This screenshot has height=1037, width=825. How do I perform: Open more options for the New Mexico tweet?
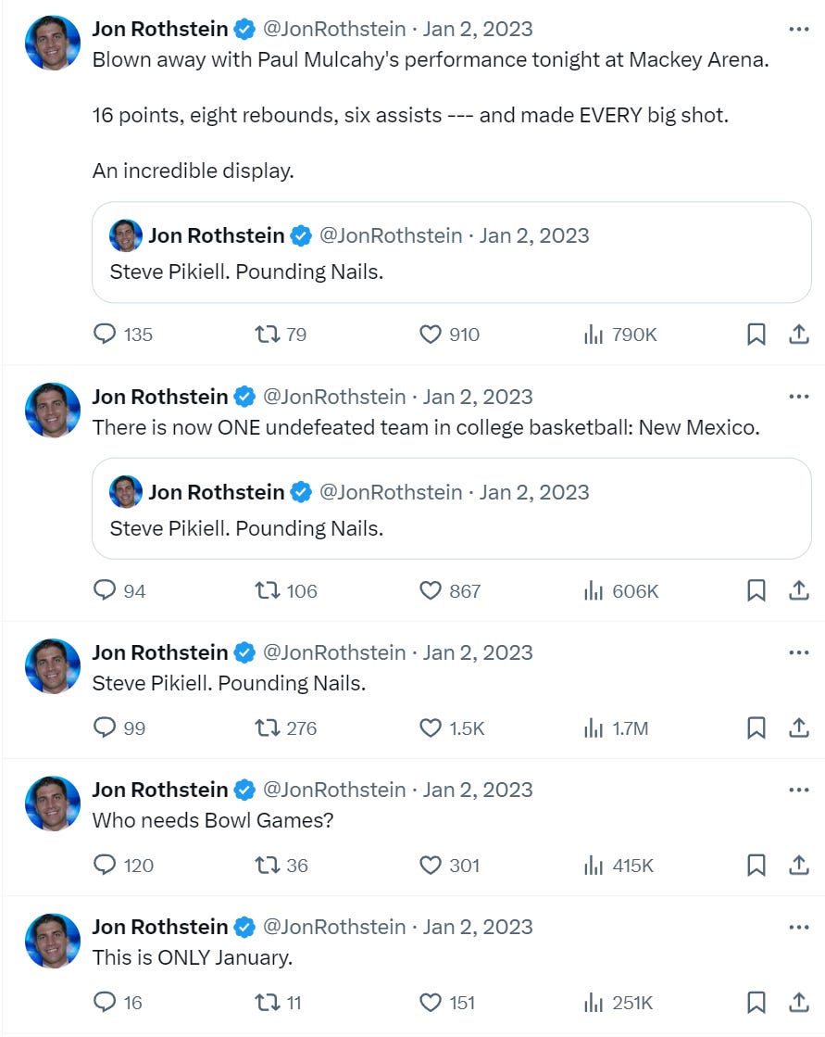point(799,396)
